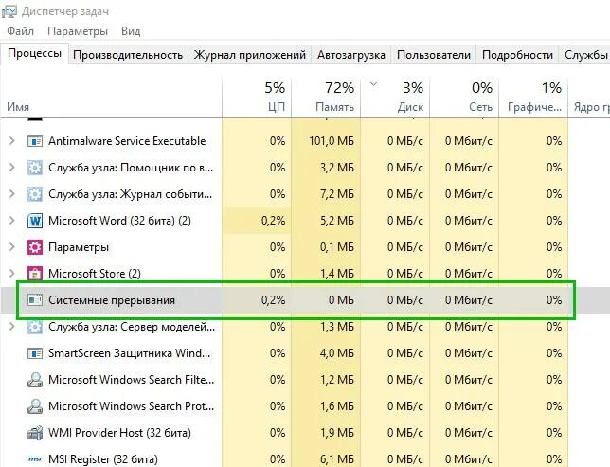610x467 pixels.
Task: Sort by the Сеть column header
Action: (x=464, y=98)
